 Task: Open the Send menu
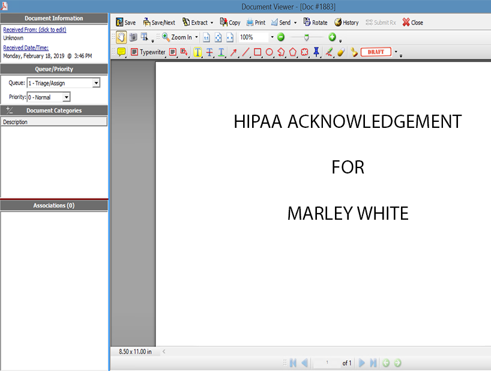click(x=284, y=23)
